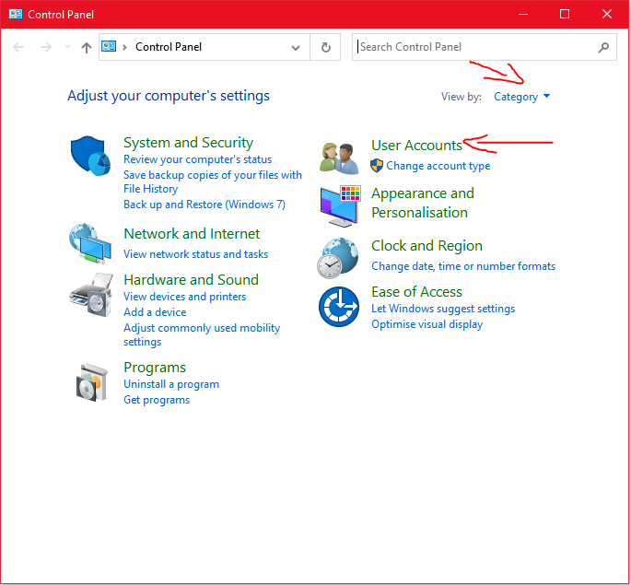Click the Clock and Region globe icon
Image resolution: width=631 pixels, height=585 pixels.
click(338, 257)
